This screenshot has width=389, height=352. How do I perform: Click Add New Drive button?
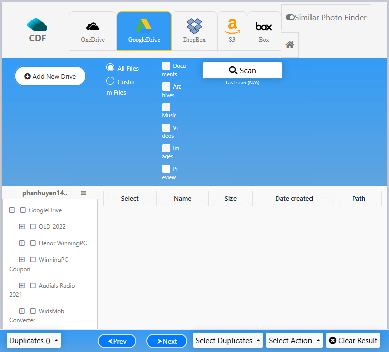click(x=50, y=76)
